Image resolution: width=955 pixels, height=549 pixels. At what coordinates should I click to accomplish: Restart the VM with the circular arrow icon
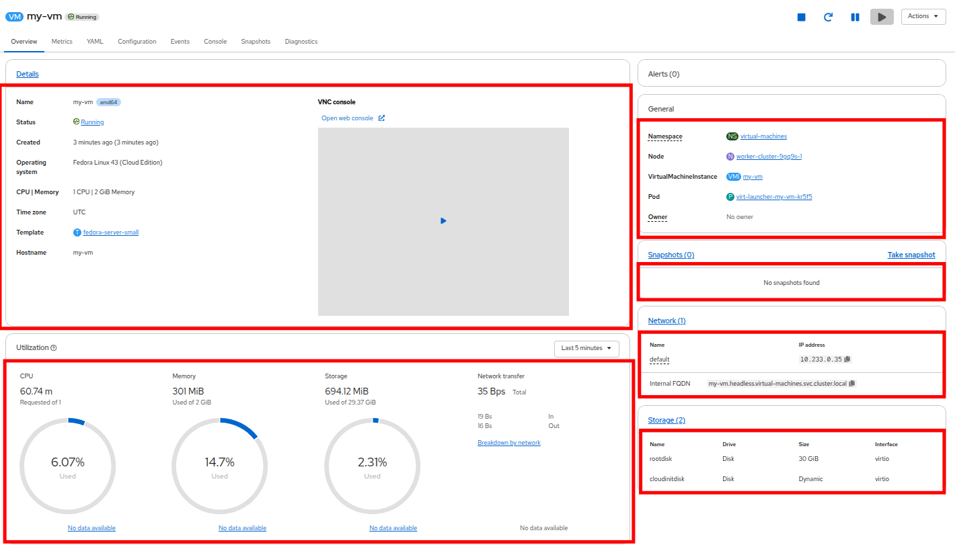pos(828,17)
